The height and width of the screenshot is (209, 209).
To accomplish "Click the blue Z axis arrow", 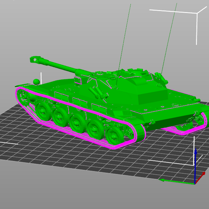I will coord(195,166).
